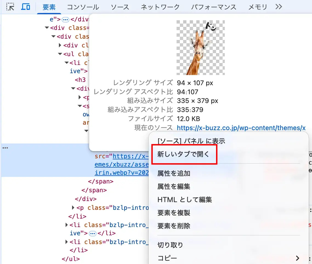The width and height of the screenshot is (312, 264).
Task: Collapse the <ul cla node
Action: (x=60, y=54)
